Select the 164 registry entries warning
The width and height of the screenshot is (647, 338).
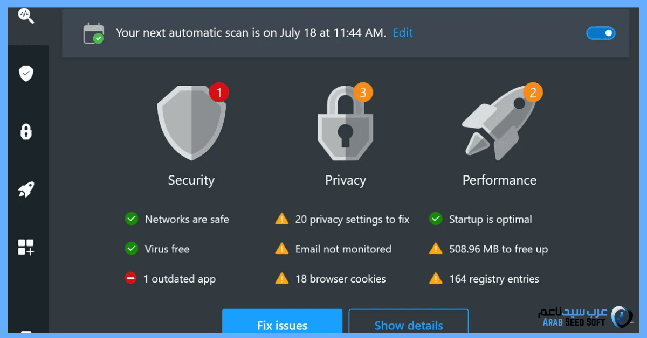coord(494,279)
